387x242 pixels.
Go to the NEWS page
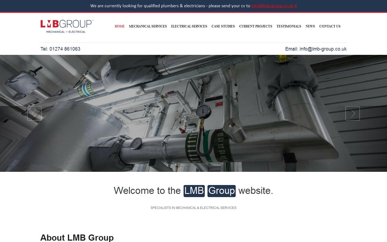pyautogui.click(x=310, y=26)
